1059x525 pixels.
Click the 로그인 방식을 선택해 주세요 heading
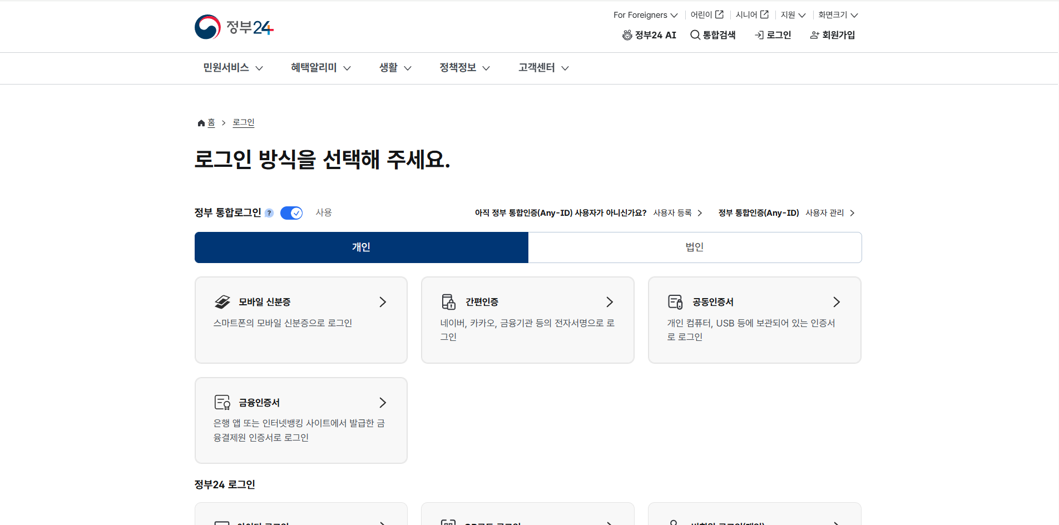pyautogui.click(x=322, y=160)
